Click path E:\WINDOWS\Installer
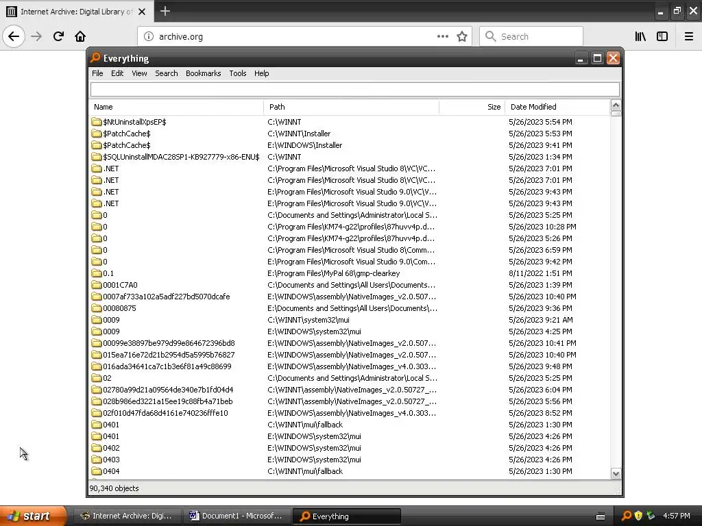 tap(305, 145)
